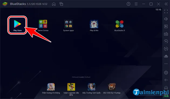Minimize the BlueStacks window
This screenshot has height=99, width=170.
(144, 4)
